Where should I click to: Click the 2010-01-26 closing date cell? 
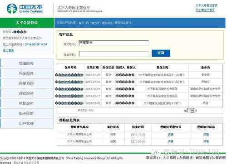(138, 141)
